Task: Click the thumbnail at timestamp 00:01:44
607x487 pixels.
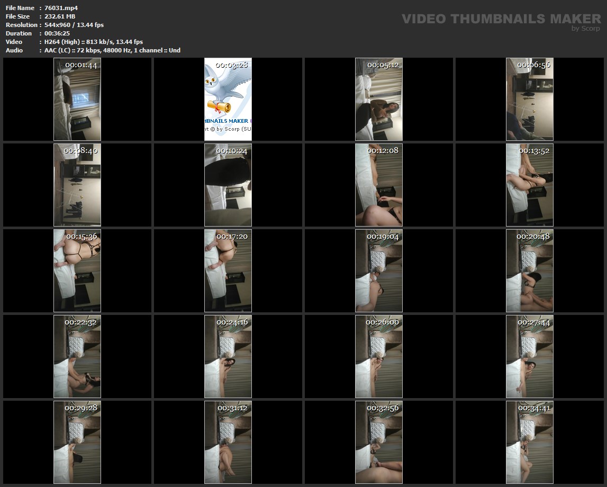Action: [77, 100]
